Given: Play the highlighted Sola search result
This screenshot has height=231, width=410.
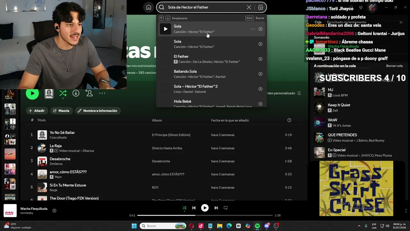Looking at the screenshot, I should coord(166,29).
